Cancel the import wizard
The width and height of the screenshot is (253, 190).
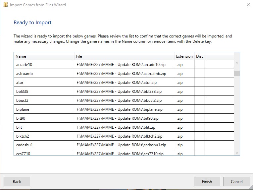coord(236,181)
